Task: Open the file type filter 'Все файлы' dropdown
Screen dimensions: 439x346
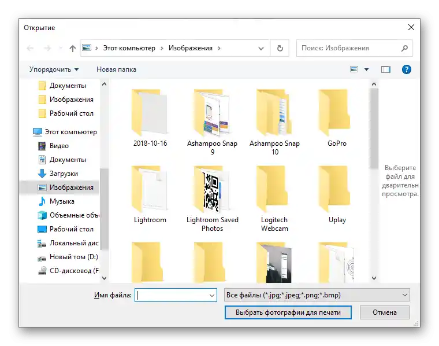Action: coord(317,295)
